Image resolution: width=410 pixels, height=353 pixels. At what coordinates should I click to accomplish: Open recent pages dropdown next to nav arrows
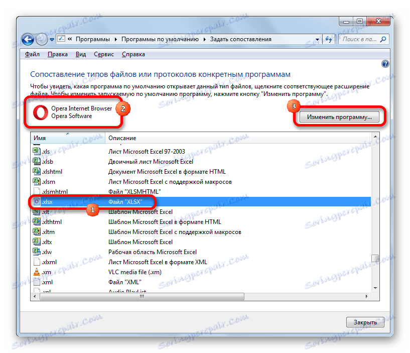[52, 40]
